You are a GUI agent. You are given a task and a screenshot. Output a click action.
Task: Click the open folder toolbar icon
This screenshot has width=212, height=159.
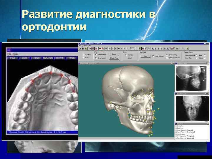click(80, 49)
